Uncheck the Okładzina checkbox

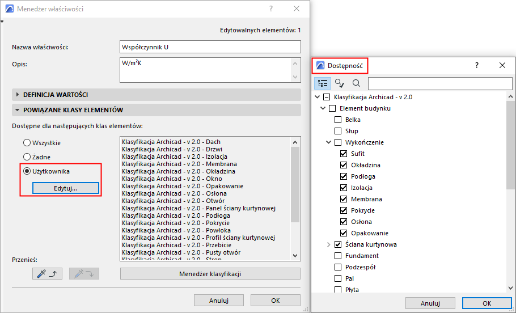[x=344, y=165]
